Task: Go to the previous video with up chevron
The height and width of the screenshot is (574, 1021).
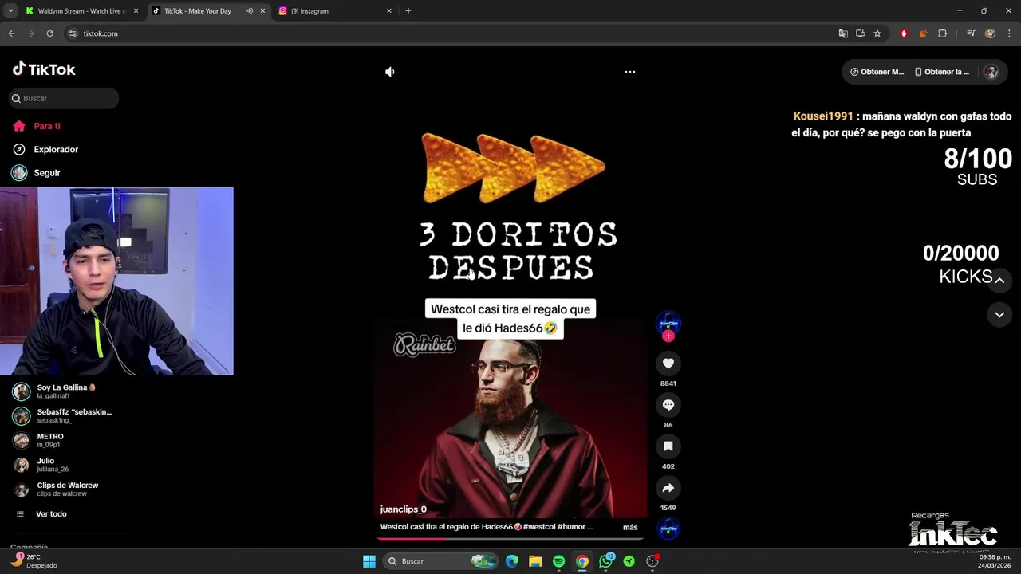Action: click(x=999, y=281)
